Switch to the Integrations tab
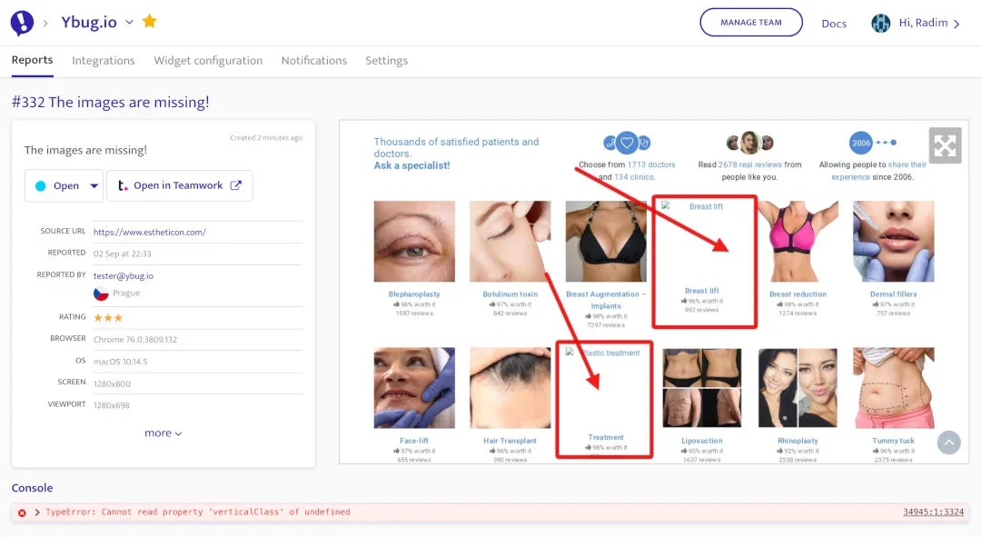This screenshot has height=537, width=981. [103, 60]
